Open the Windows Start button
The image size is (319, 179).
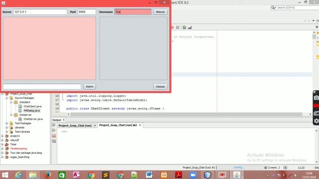[5, 175]
